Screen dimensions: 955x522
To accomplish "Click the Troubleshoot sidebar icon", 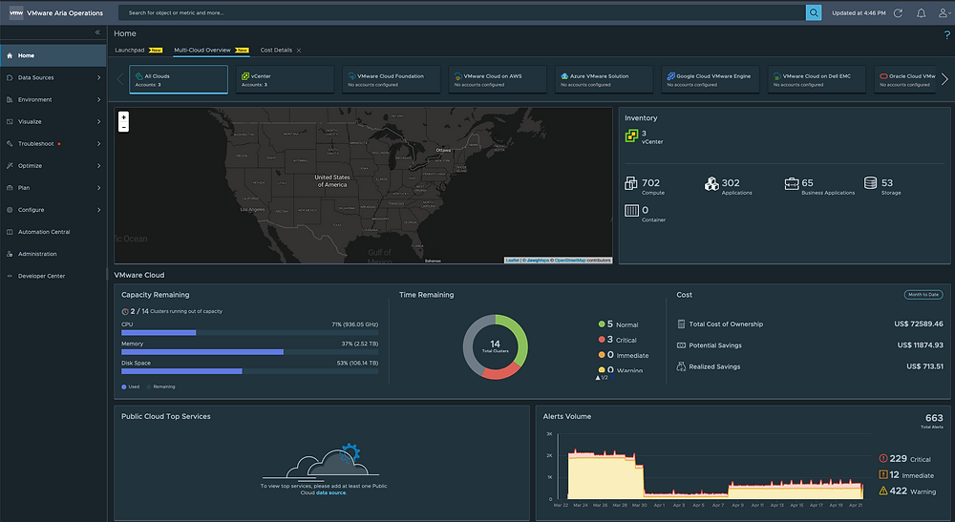I will (x=10, y=143).
